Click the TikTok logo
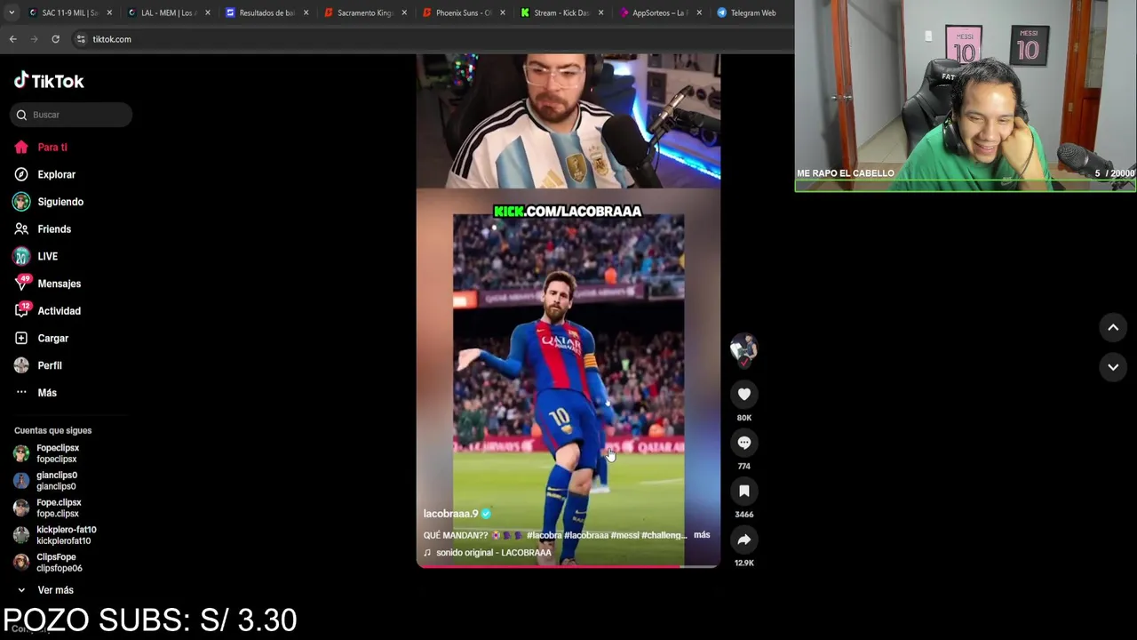 pyautogui.click(x=49, y=81)
